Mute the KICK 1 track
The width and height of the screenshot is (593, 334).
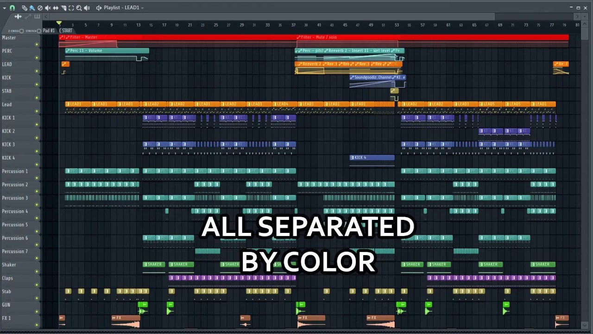coord(37,125)
